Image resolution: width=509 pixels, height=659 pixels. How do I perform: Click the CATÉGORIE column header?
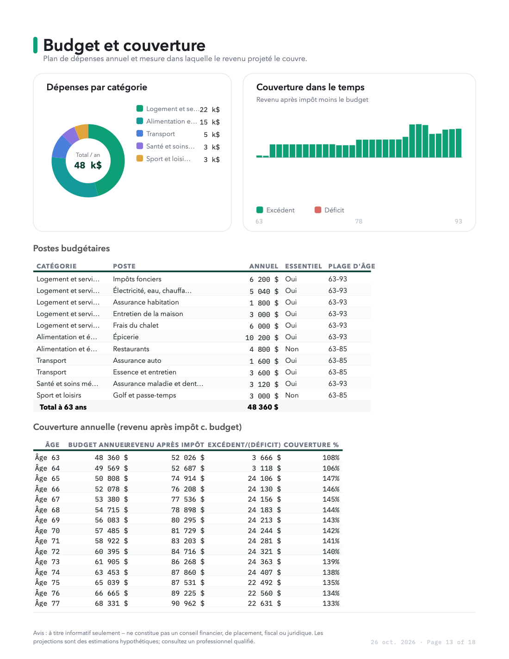click(x=56, y=266)
